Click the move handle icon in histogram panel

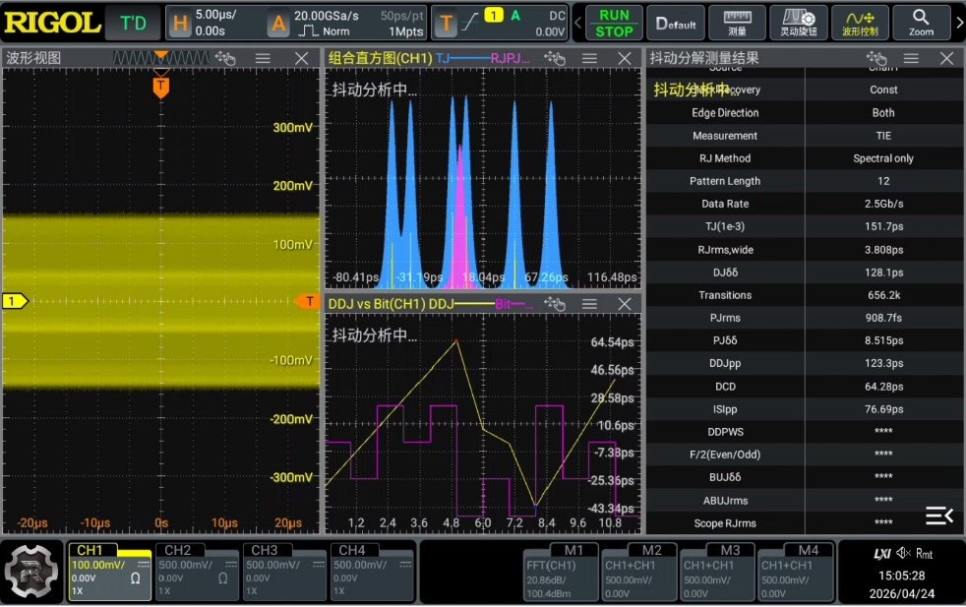coord(555,59)
